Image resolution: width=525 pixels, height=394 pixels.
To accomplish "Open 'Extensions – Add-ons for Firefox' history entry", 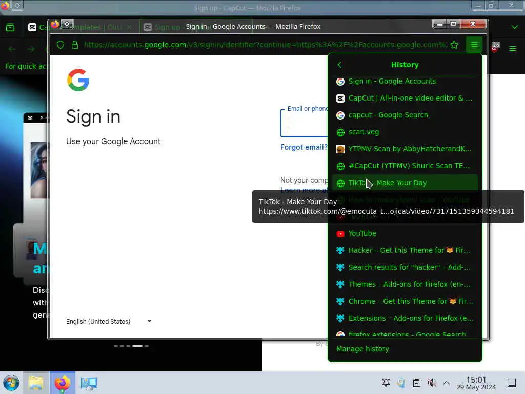I will coord(405,318).
